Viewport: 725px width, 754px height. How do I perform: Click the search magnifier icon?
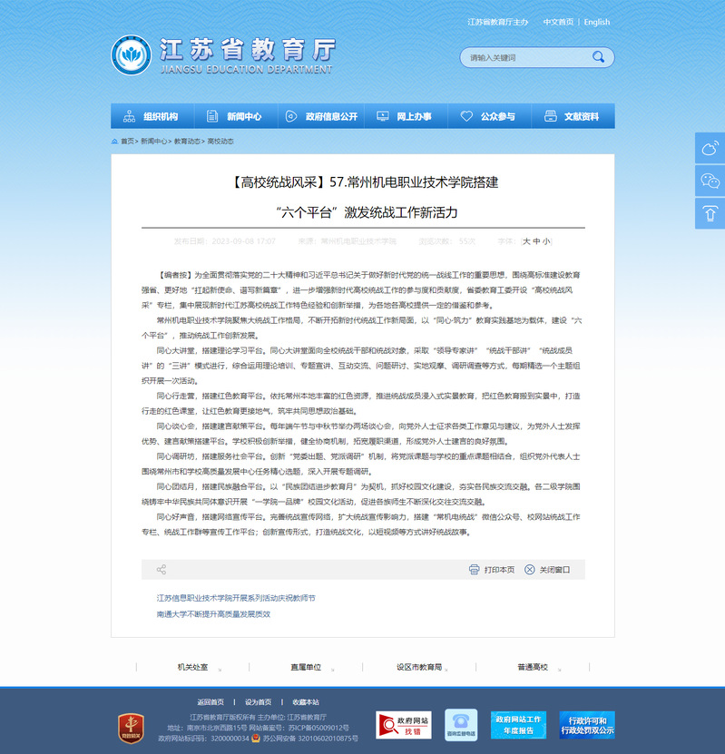point(598,57)
